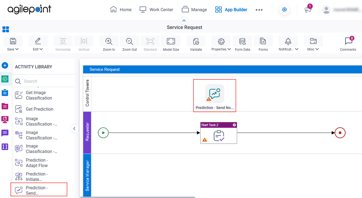Click the Horizontal align icon
Viewport: 362px width, 198px height.
click(x=63, y=41)
